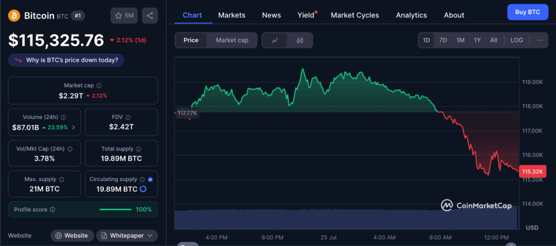The image size is (556, 246).
Task: Click the star watchlist button showing 5M
Action: click(x=124, y=16)
